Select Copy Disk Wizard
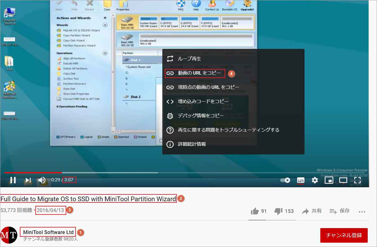This screenshot has width=377, height=247. (x=71, y=40)
